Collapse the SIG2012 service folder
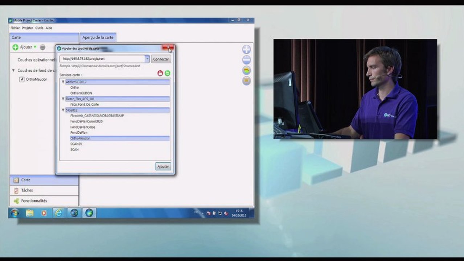The image size is (464, 261). (63, 110)
